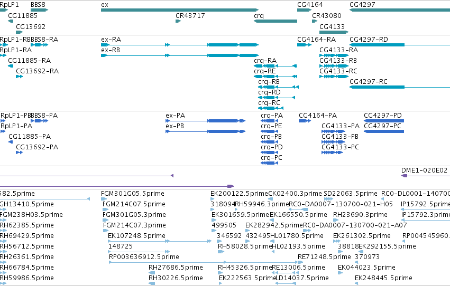Click the CG4164-RA transcript label
This screenshot has width=450, height=286.
[317, 40]
